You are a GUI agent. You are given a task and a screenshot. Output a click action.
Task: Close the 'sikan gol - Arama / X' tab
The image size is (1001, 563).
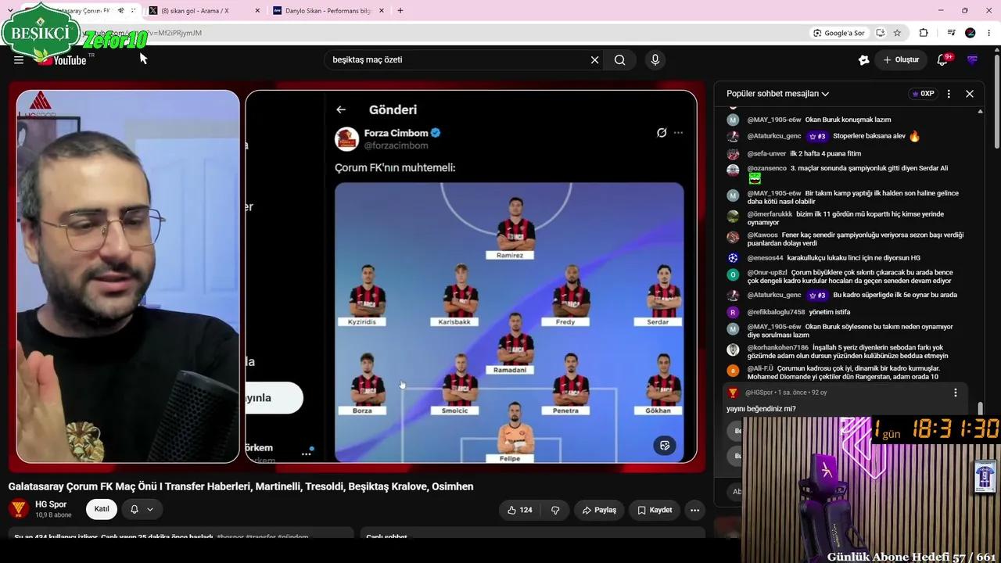tap(258, 11)
